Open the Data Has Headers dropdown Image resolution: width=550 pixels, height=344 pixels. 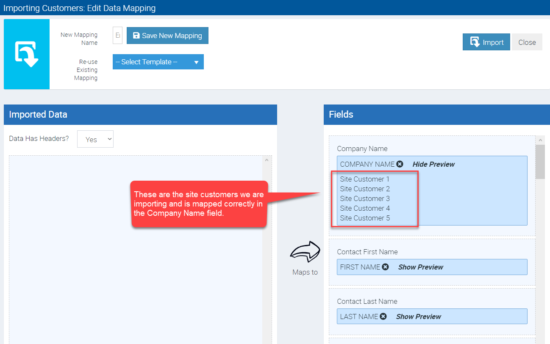95,139
